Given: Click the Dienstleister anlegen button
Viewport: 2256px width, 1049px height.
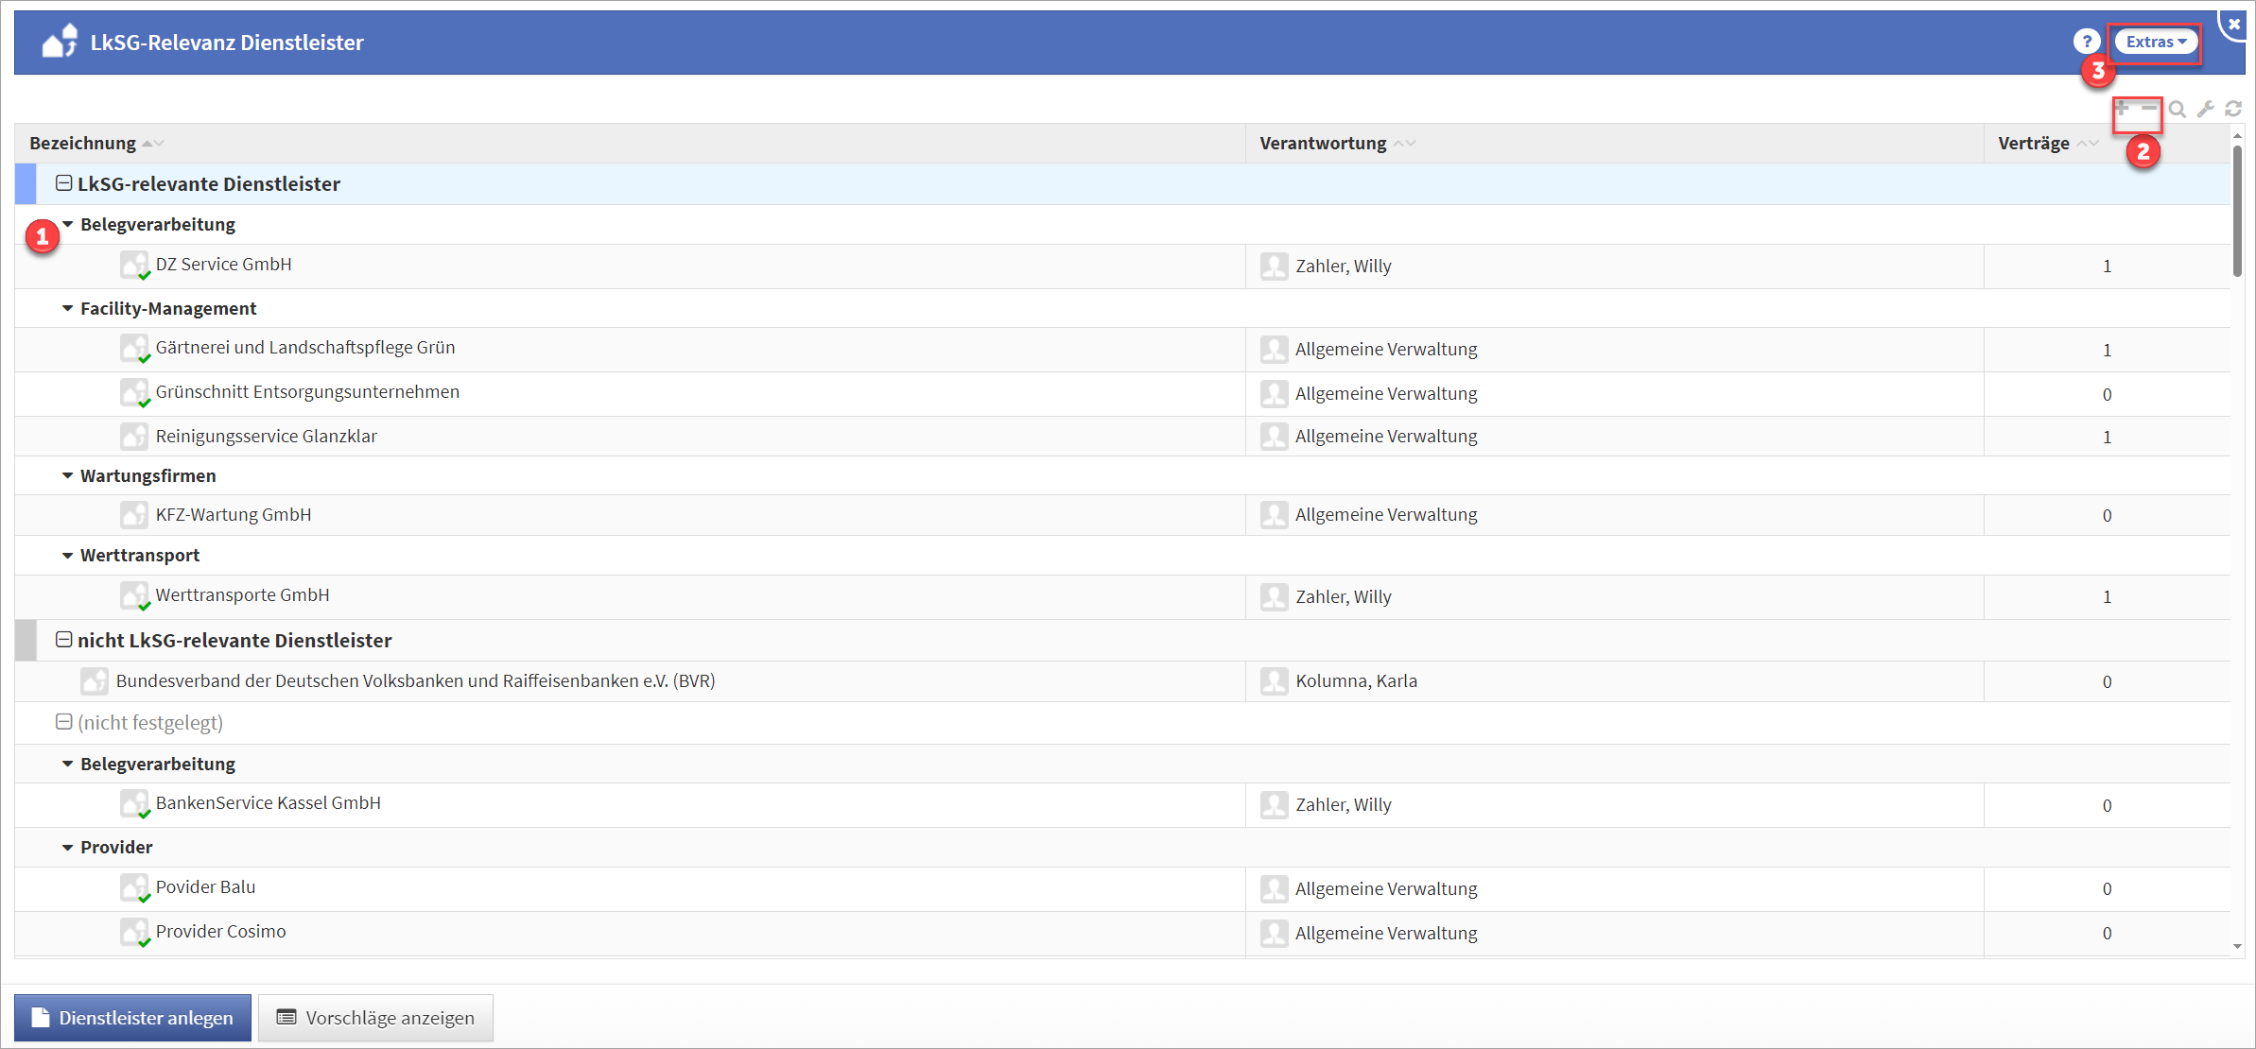Looking at the screenshot, I should point(132,1018).
